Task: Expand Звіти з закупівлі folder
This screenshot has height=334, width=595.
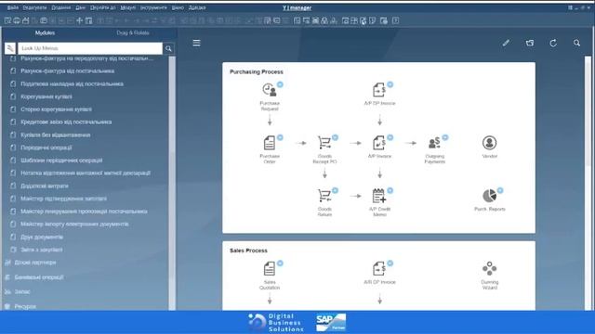Action: 41,250
